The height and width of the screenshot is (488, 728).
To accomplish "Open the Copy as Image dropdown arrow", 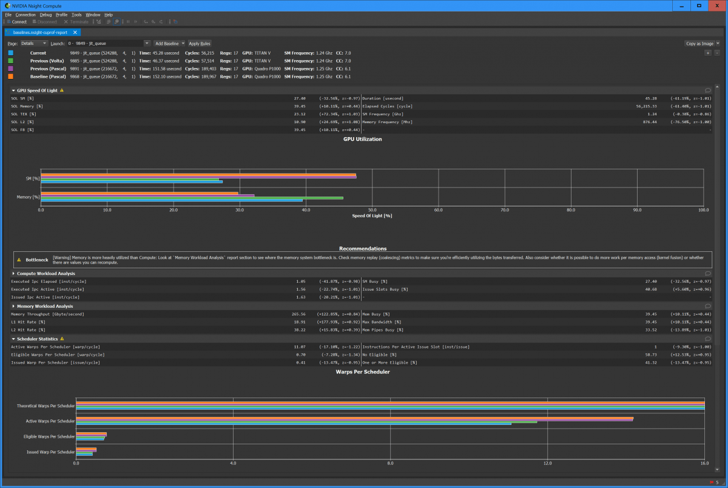I will pyautogui.click(x=718, y=44).
